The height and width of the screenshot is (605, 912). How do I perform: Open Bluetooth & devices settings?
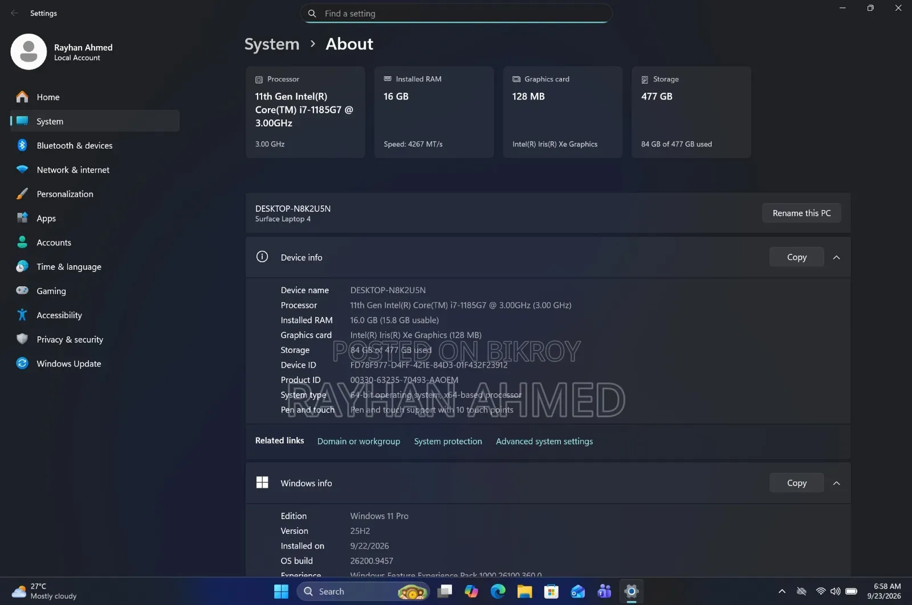(95, 146)
